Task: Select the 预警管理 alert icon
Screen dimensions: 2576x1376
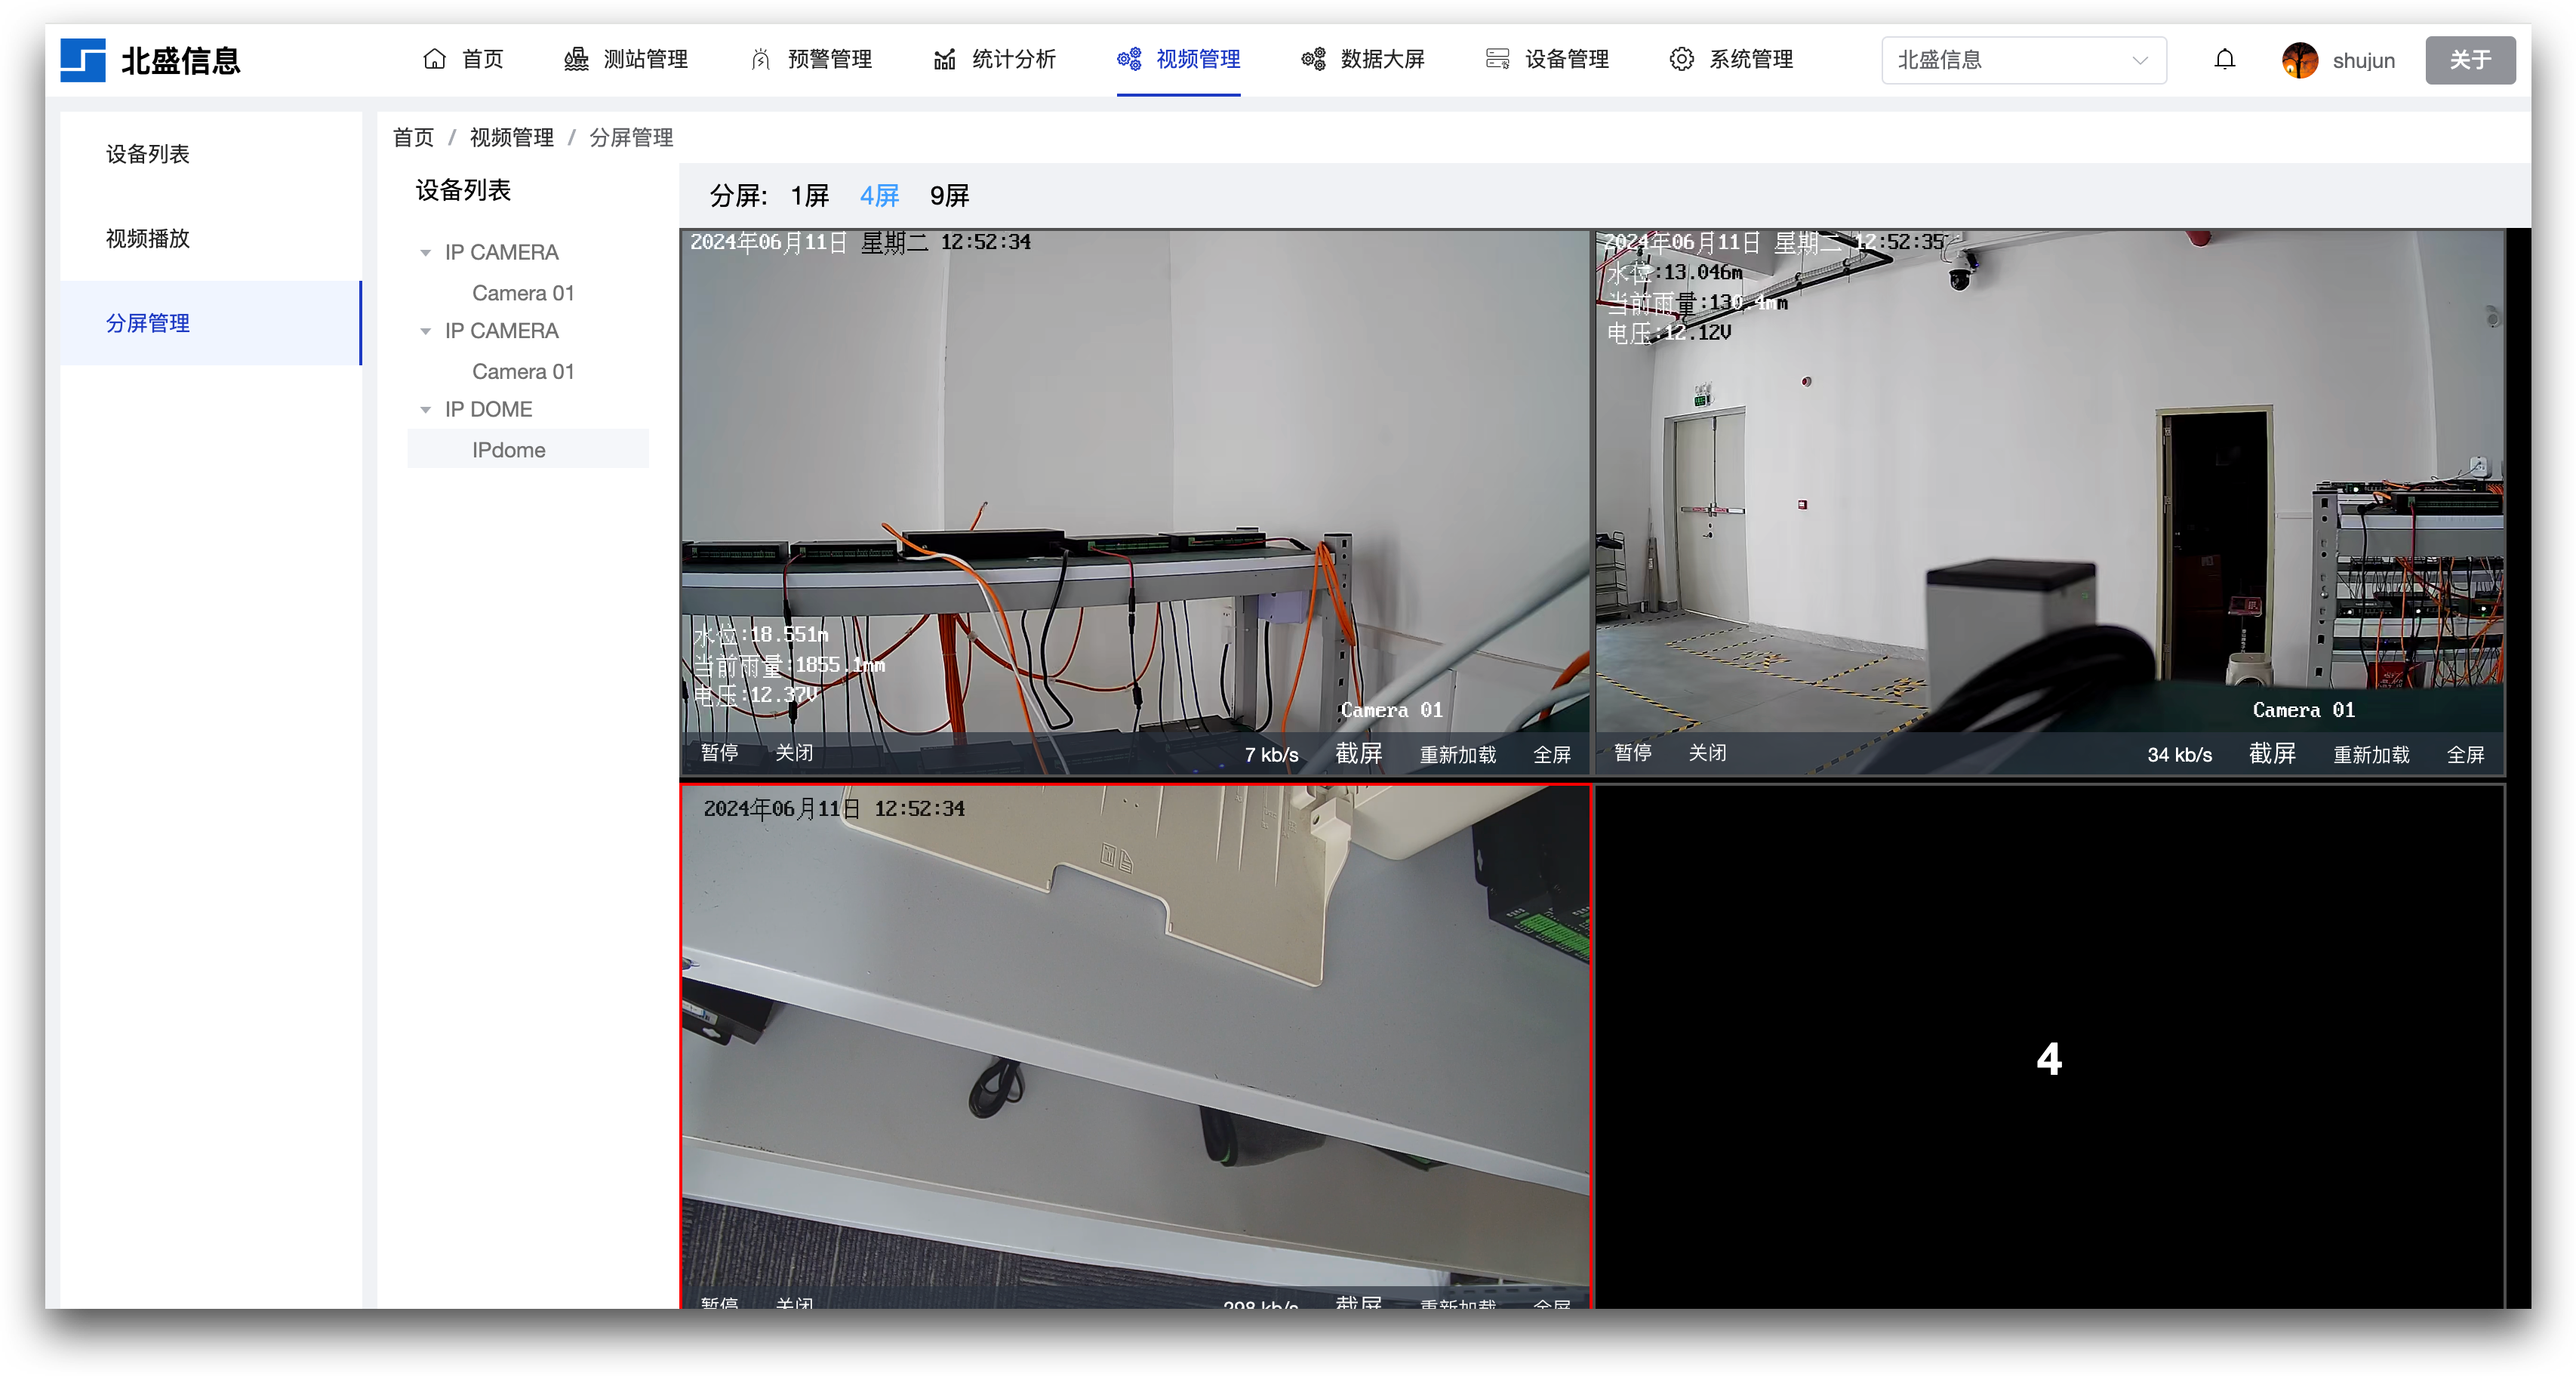Action: [x=759, y=59]
